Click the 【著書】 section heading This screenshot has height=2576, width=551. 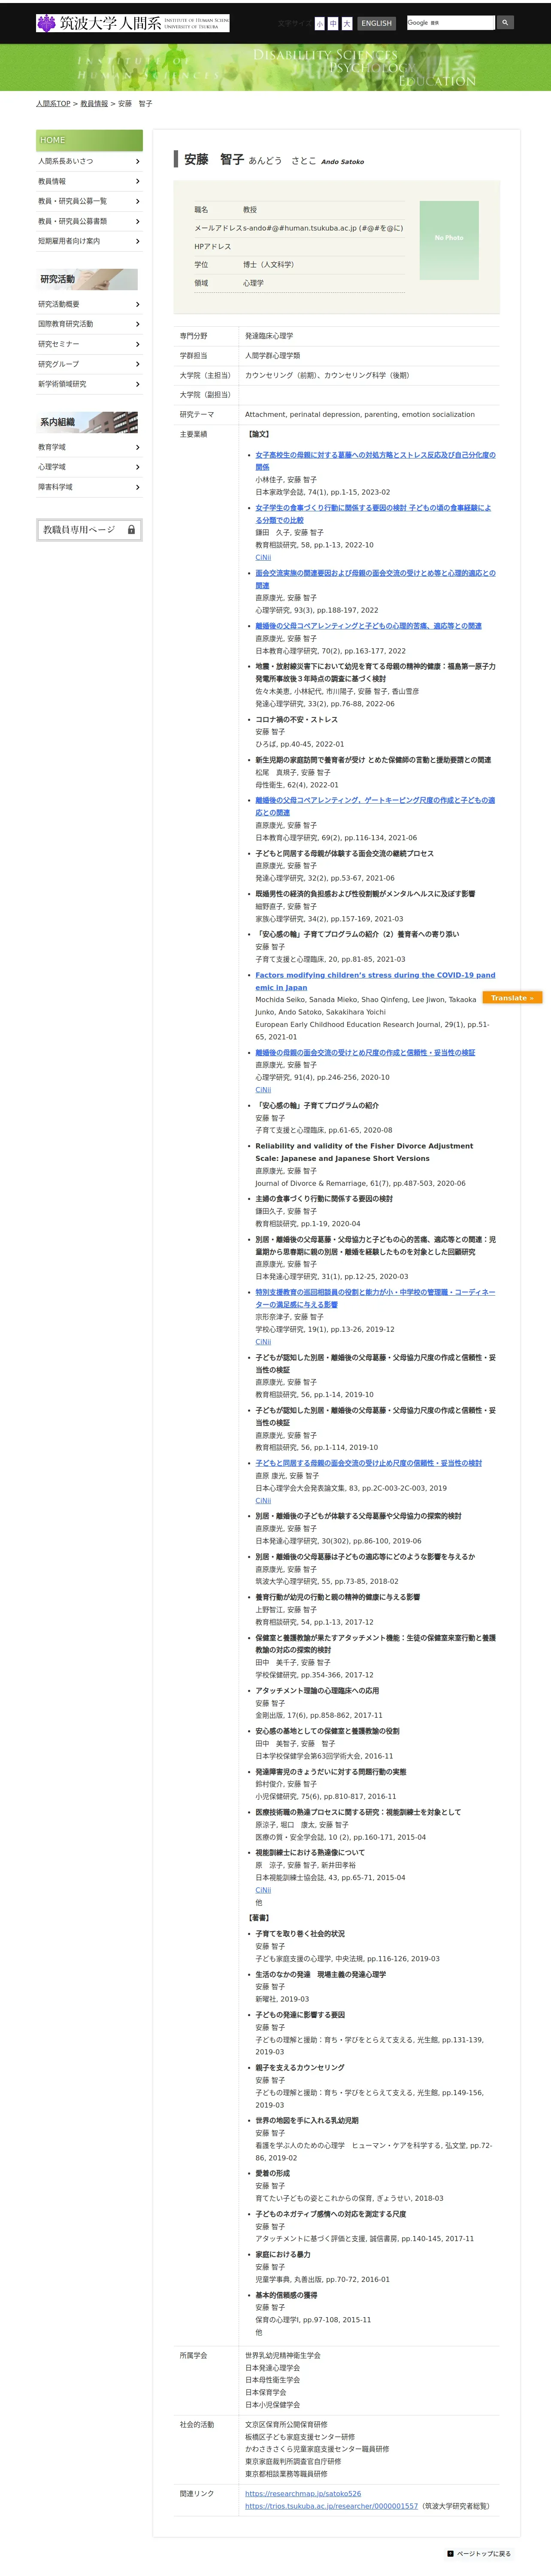pyautogui.click(x=259, y=1917)
